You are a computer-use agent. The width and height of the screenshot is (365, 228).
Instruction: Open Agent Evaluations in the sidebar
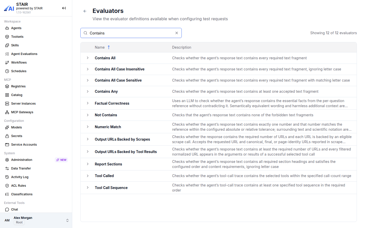point(36,54)
